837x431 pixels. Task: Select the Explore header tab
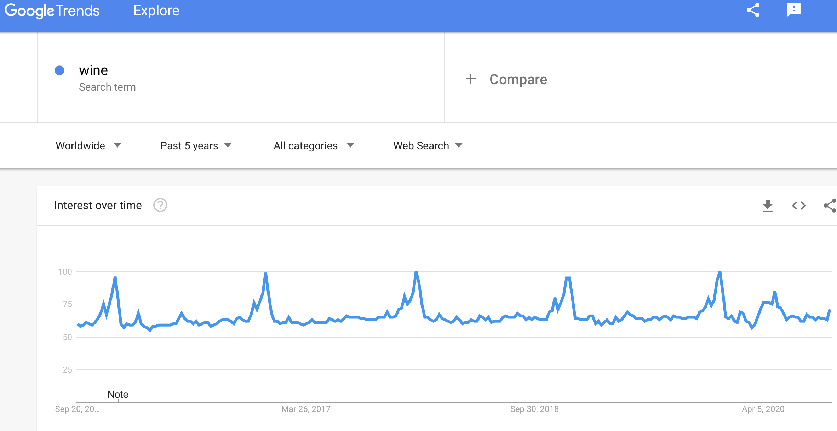(156, 11)
